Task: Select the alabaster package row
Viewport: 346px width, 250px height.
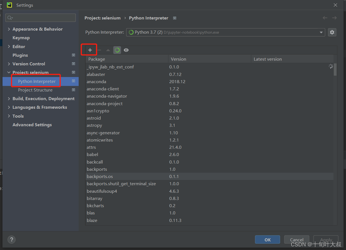Action: 210,74
